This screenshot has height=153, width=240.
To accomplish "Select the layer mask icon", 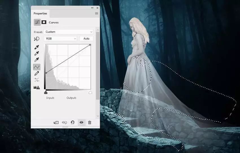I will (x=44, y=22).
